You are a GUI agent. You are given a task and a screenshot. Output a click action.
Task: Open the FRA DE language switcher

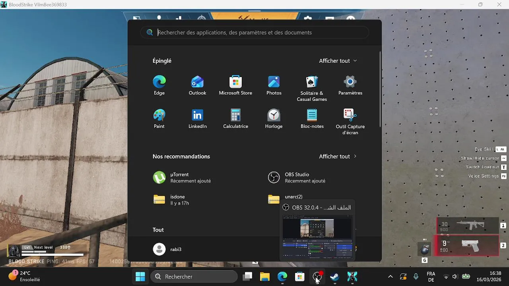[x=431, y=276]
